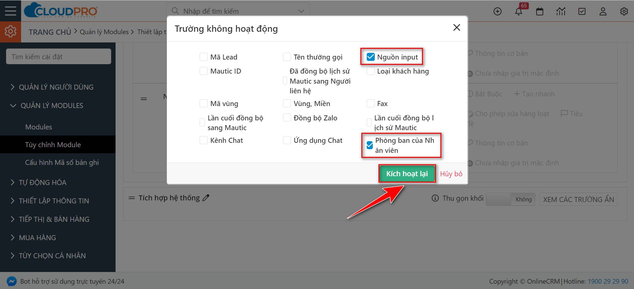
Task: Check the Kênh Chat checkbox
Action: pos(204,140)
